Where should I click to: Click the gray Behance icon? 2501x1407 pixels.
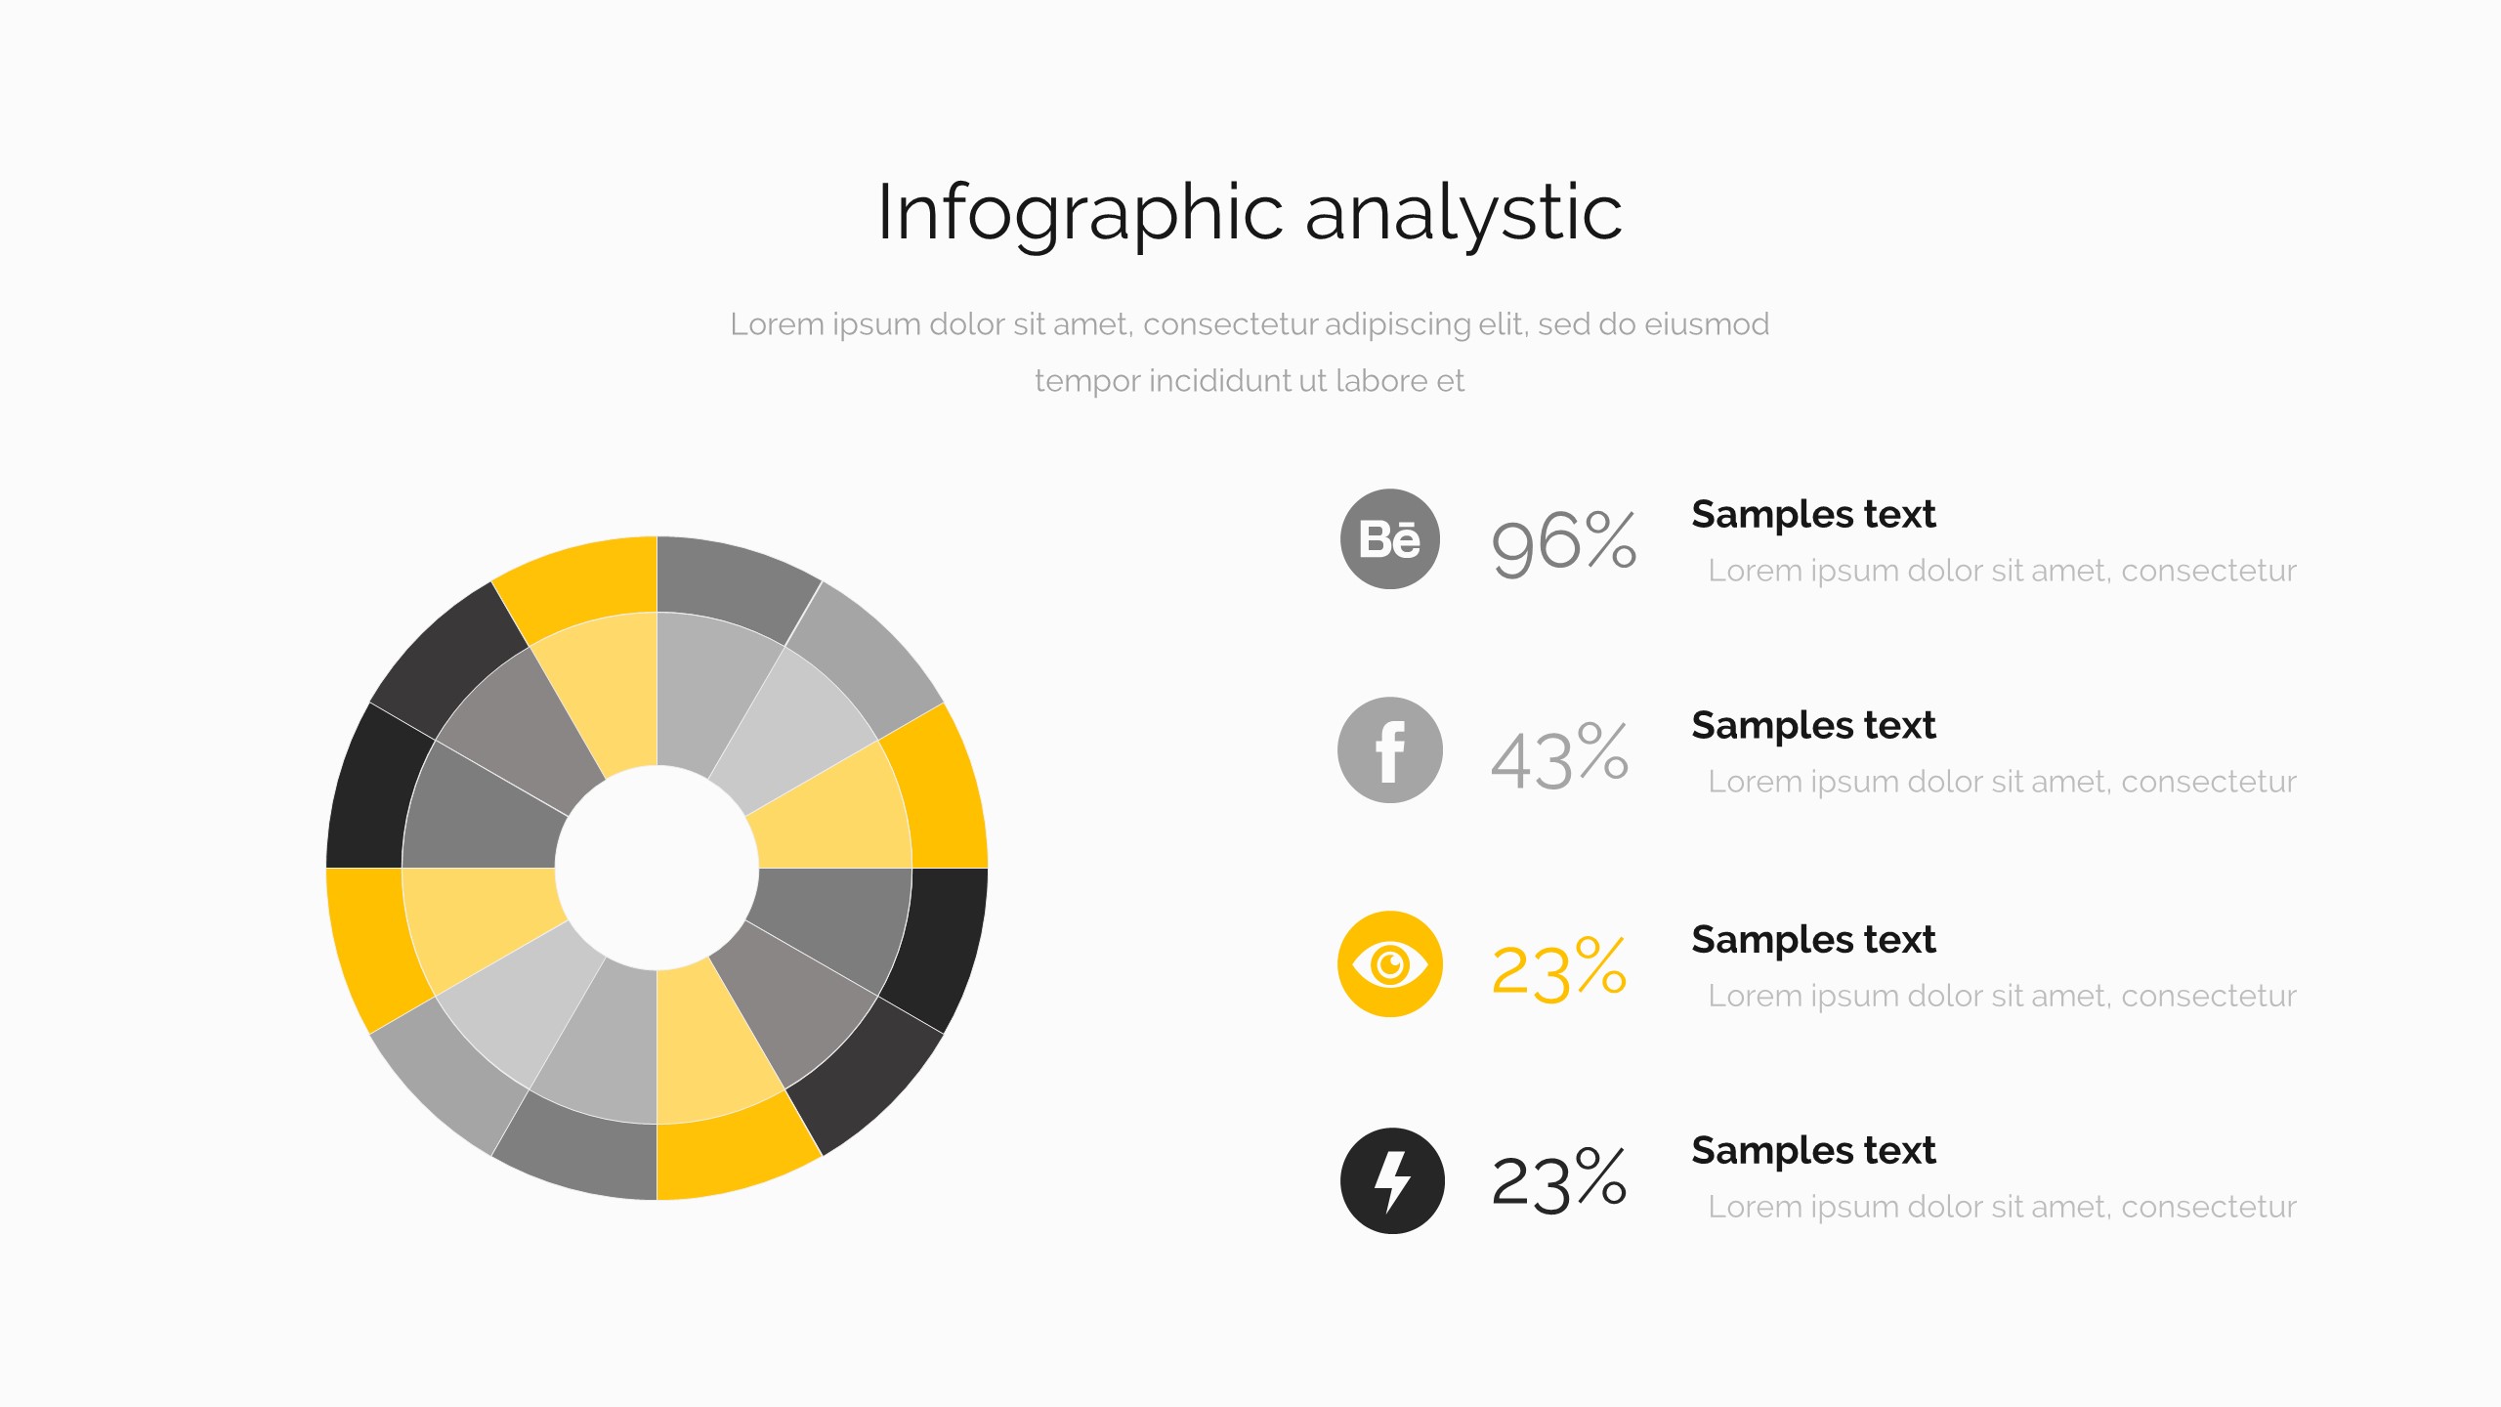tap(1389, 538)
